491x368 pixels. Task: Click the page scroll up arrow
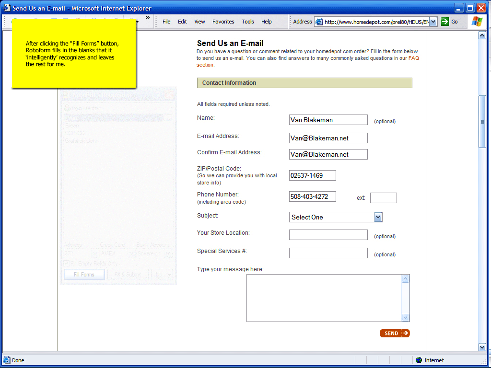(x=482, y=35)
